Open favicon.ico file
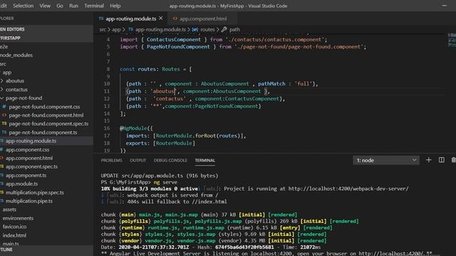The width and height of the screenshot is (456, 256). tap(14, 227)
